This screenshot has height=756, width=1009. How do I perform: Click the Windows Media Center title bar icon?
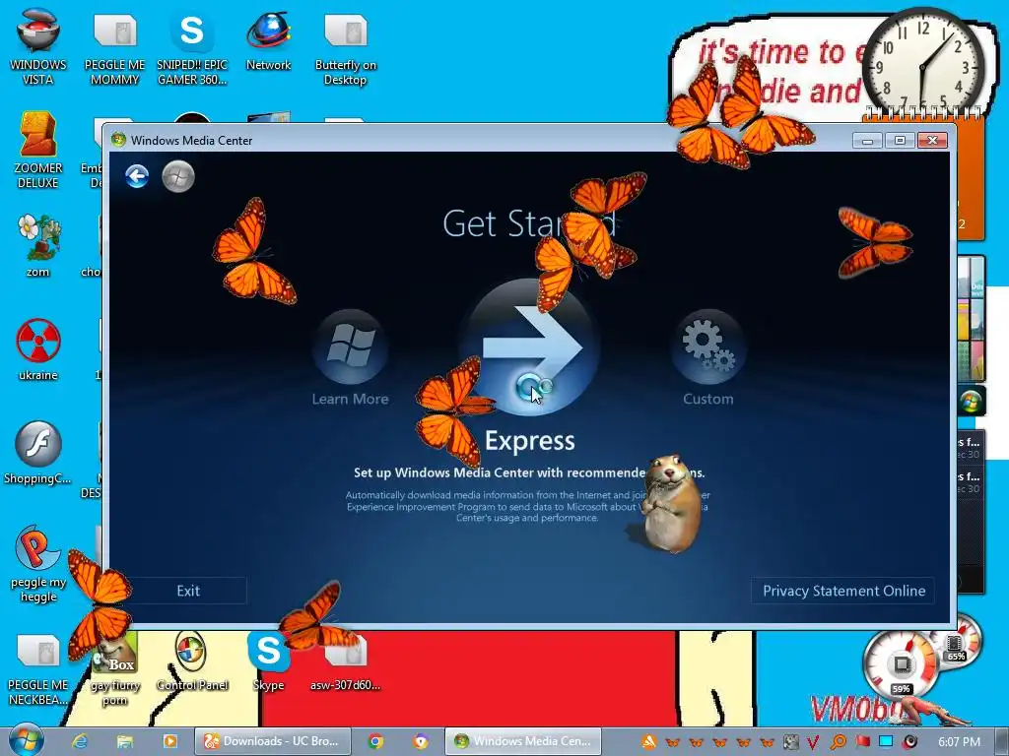(x=118, y=140)
